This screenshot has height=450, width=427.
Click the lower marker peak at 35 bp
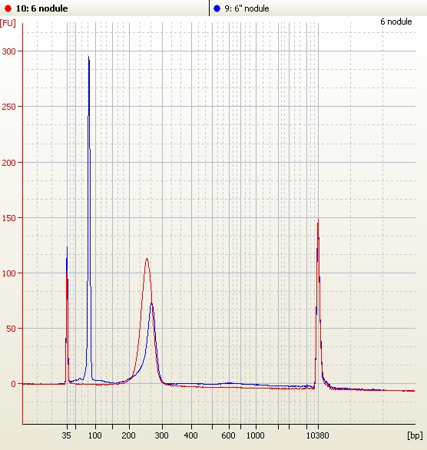click(67, 247)
